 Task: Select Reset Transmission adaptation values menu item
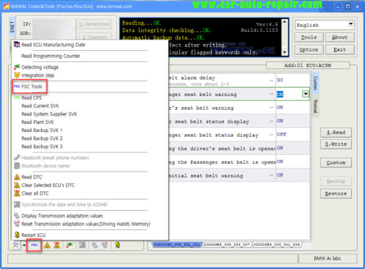pyautogui.click(x=86, y=224)
